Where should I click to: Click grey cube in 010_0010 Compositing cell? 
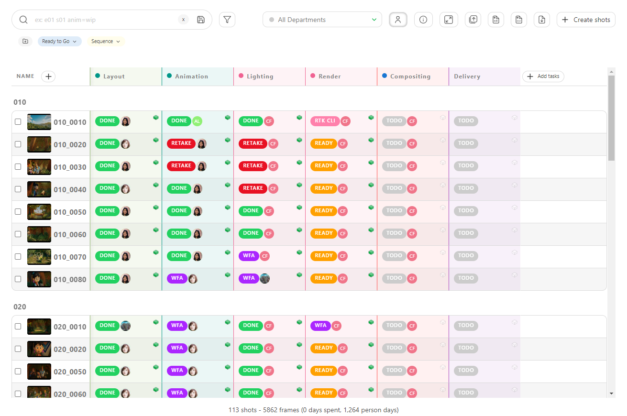[443, 117]
